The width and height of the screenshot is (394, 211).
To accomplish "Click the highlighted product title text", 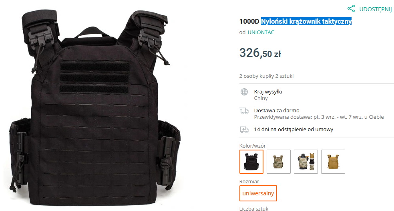I will [x=306, y=21].
